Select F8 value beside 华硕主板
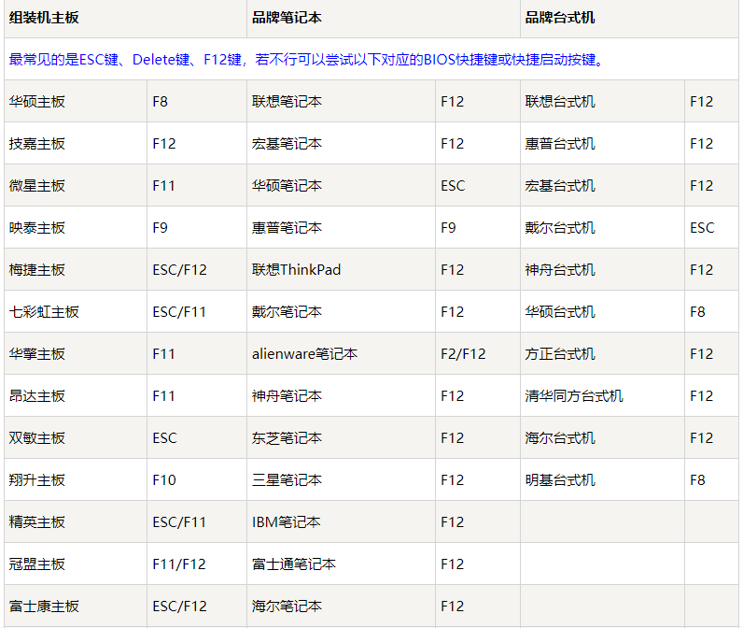 (x=161, y=102)
